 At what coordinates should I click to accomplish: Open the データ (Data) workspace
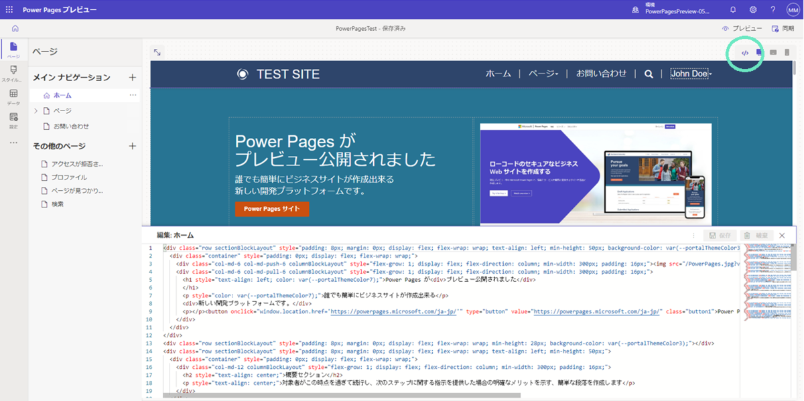[13, 97]
